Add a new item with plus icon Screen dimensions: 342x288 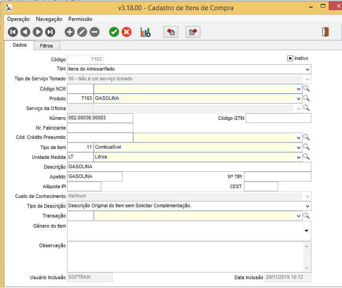click(x=70, y=32)
